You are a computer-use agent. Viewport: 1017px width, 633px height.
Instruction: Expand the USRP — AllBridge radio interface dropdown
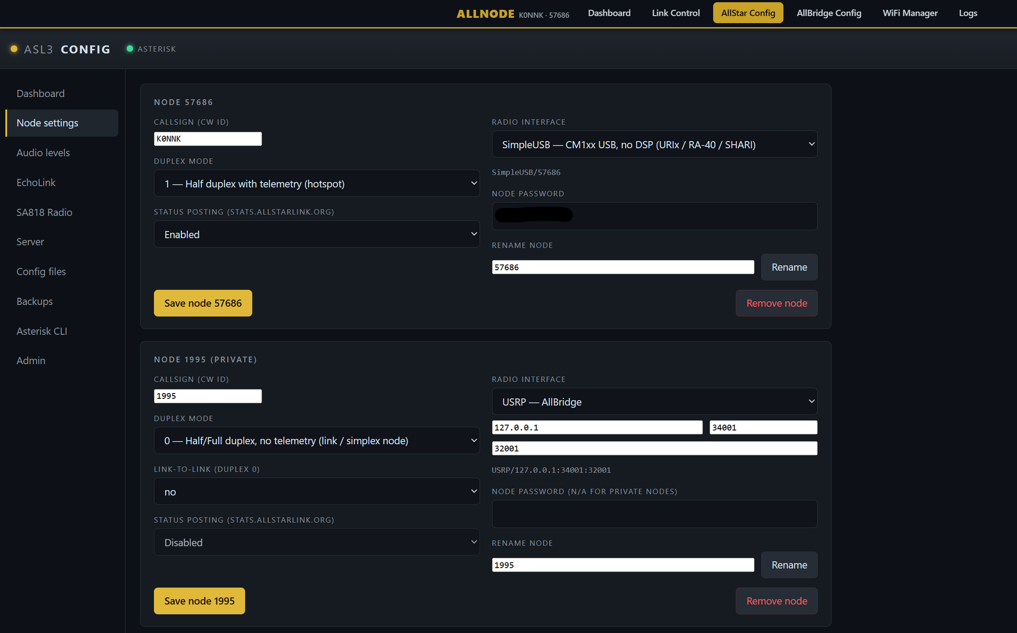pyautogui.click(x=654, y=401)
